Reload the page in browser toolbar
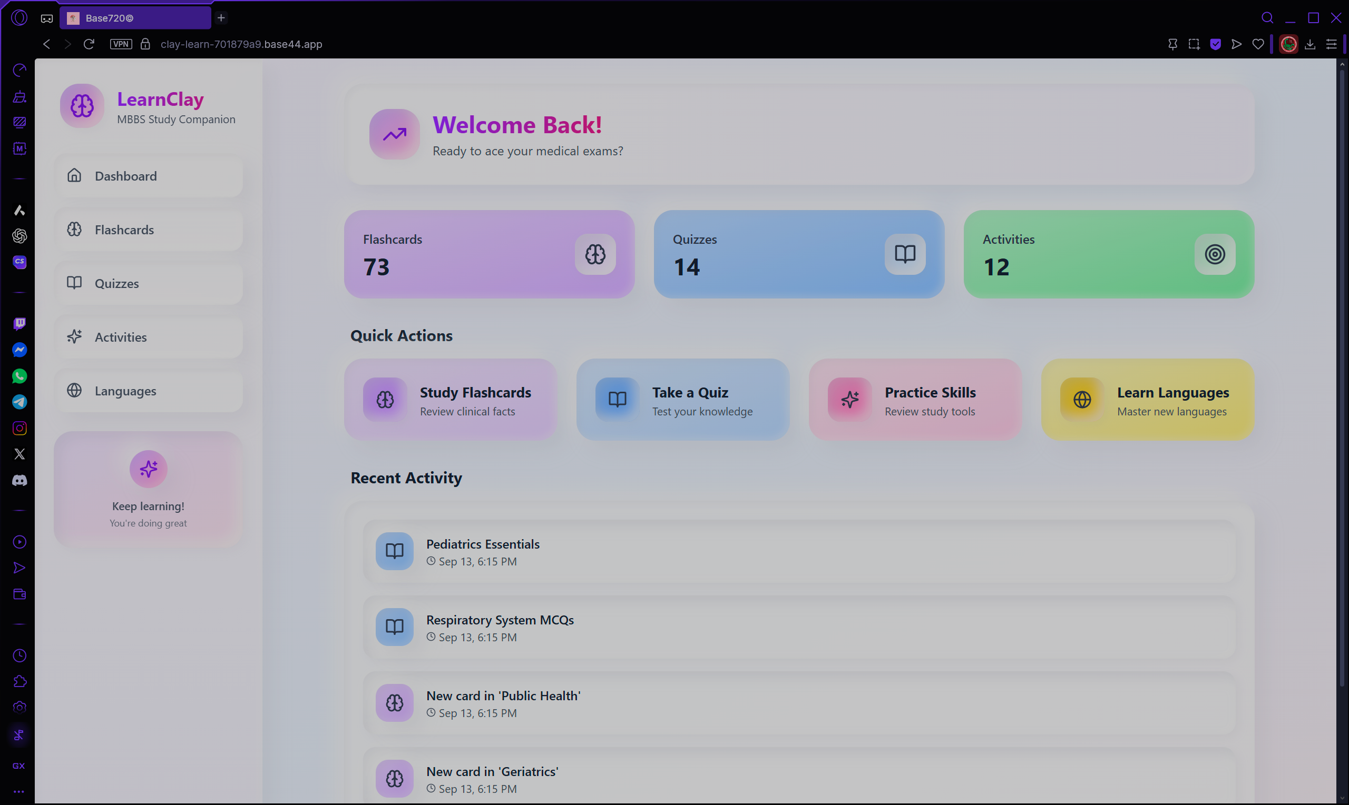 (89, 44)
